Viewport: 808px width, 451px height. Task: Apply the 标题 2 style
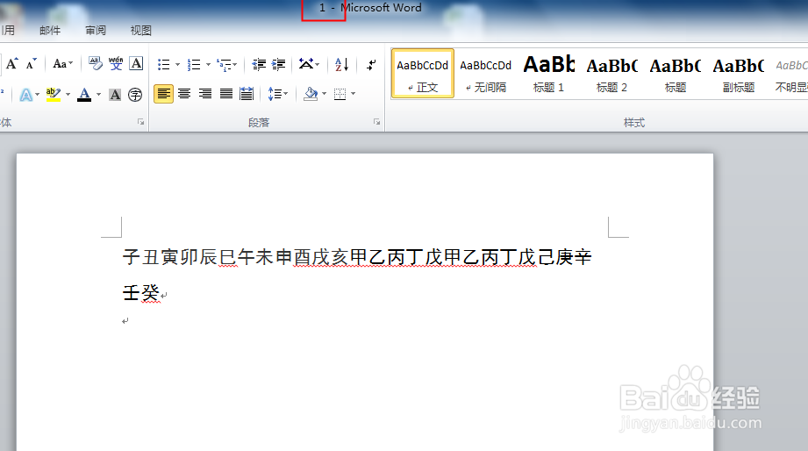pos(612,73)
